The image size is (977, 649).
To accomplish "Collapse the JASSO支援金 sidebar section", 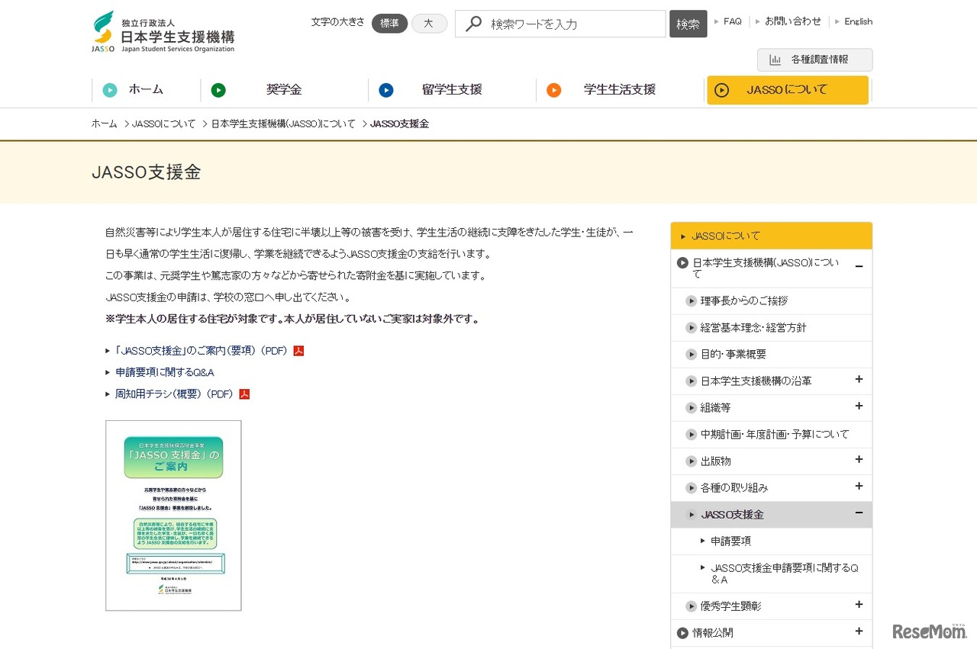I will [x=859, y=513].
